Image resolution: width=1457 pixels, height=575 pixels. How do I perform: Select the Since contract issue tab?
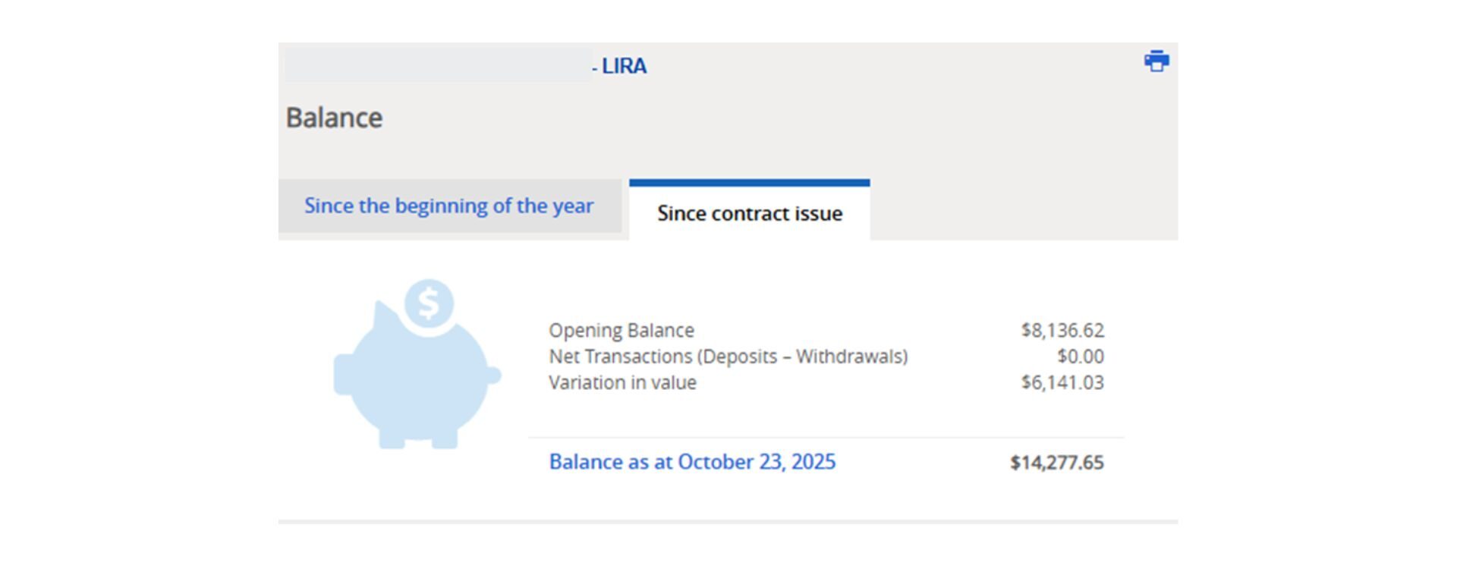[x=749, y=214]
